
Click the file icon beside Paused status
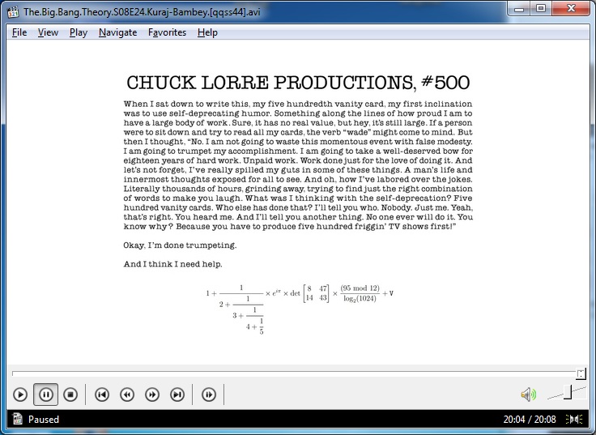tap(16, 420)
